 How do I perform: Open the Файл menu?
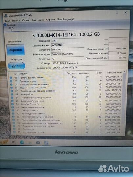(7, 21)
